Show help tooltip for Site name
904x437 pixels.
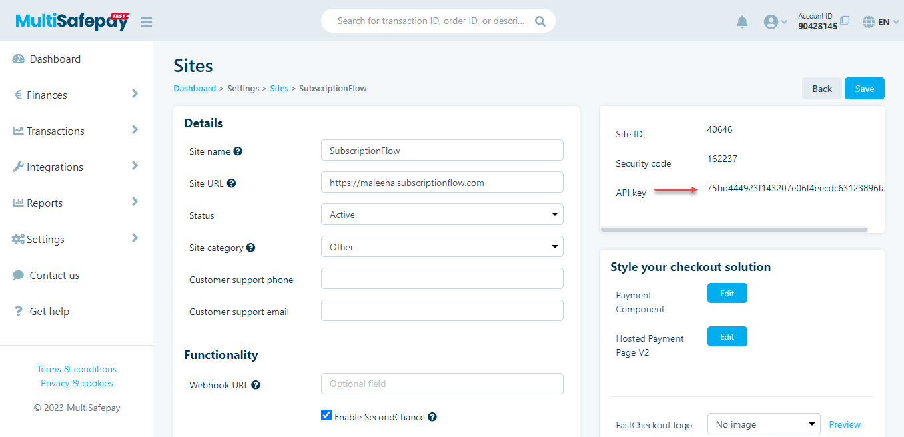click(x=238, y=151)
